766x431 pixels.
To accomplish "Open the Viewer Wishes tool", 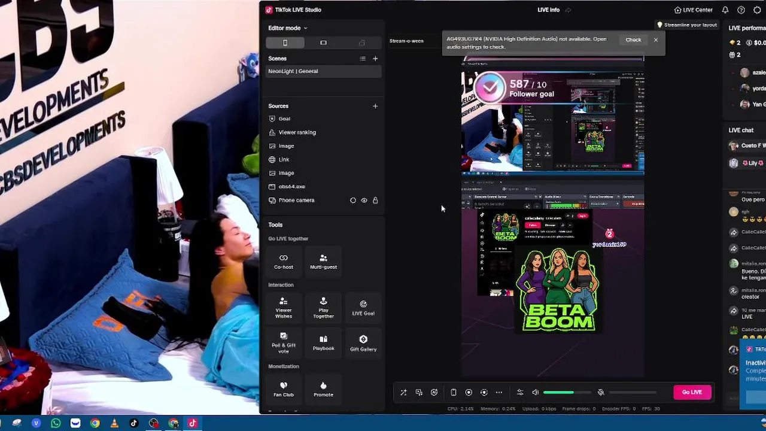I will coord(284,308).
